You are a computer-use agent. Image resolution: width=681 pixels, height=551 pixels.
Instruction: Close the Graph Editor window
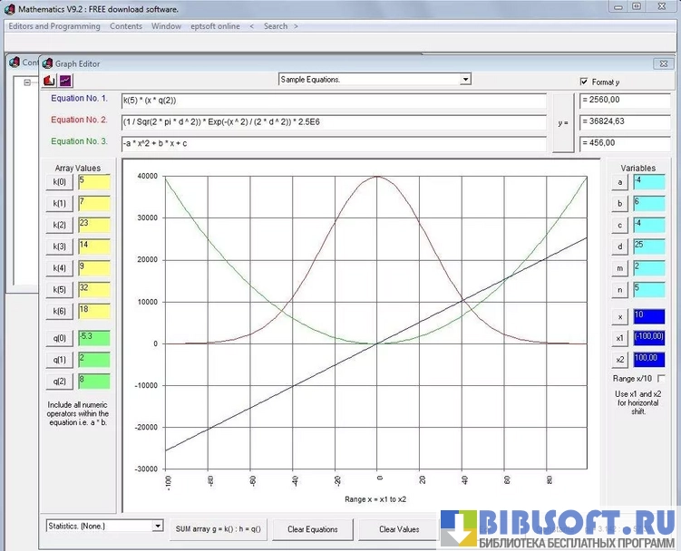tap(660, 63)
